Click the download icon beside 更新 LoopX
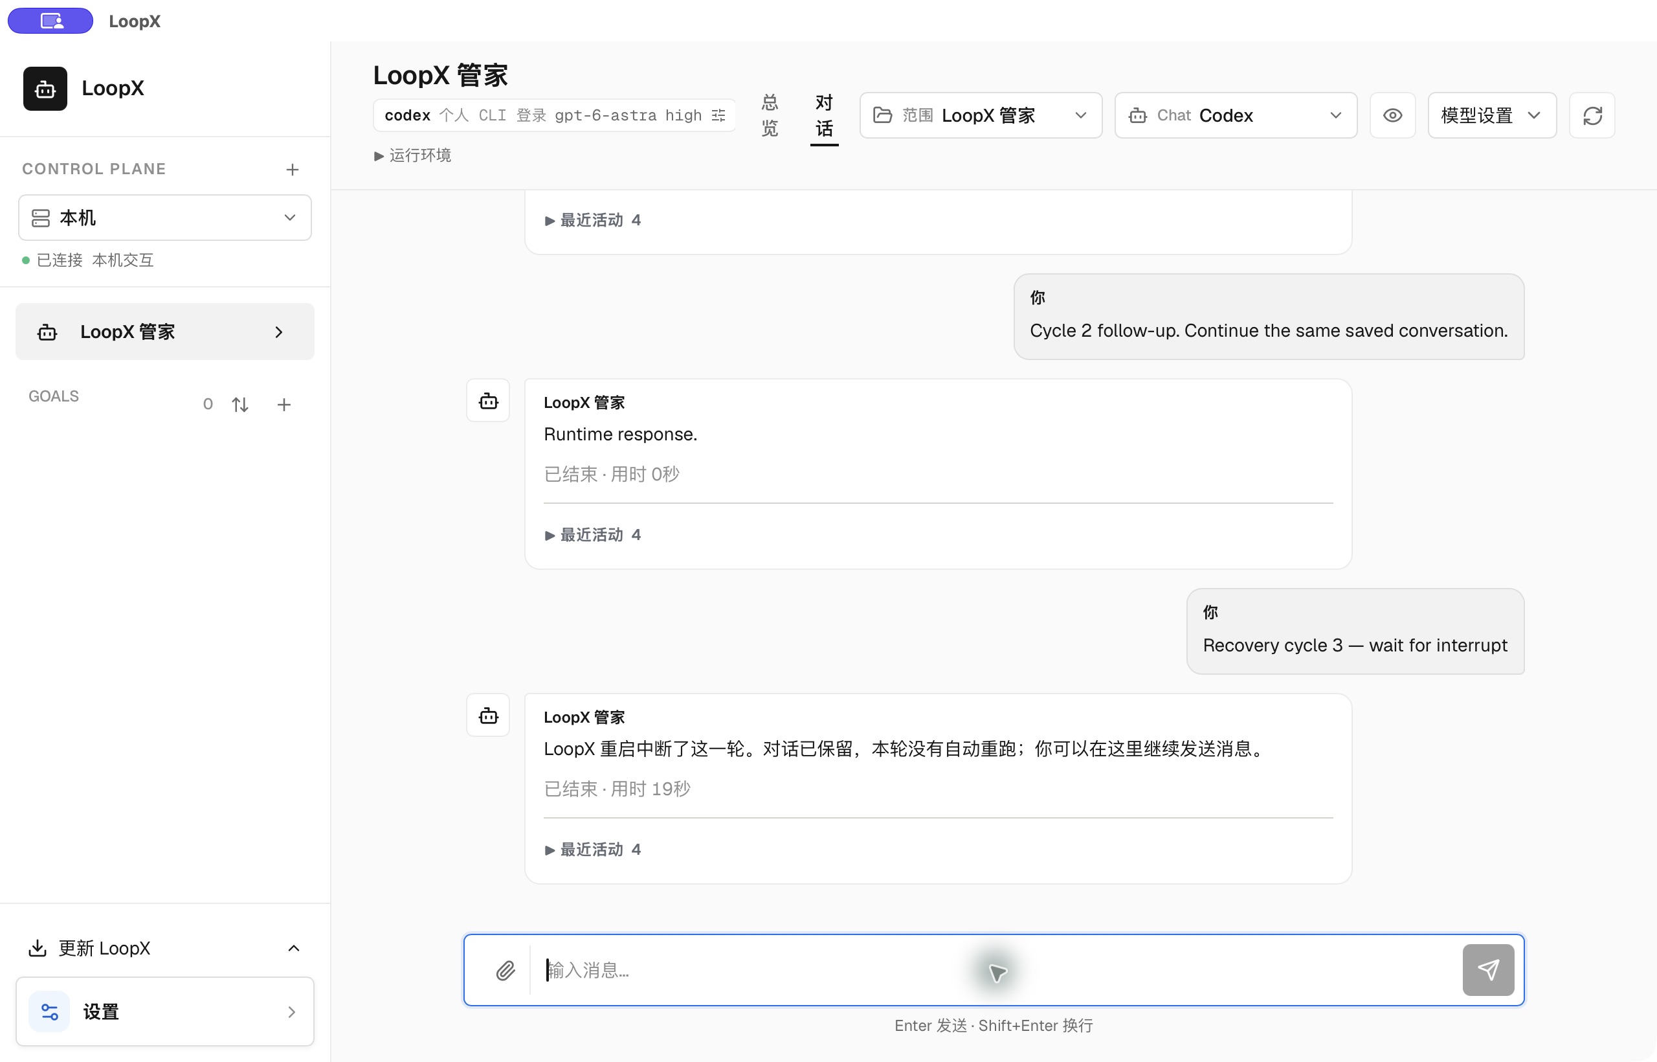 [x=38, y=948]
